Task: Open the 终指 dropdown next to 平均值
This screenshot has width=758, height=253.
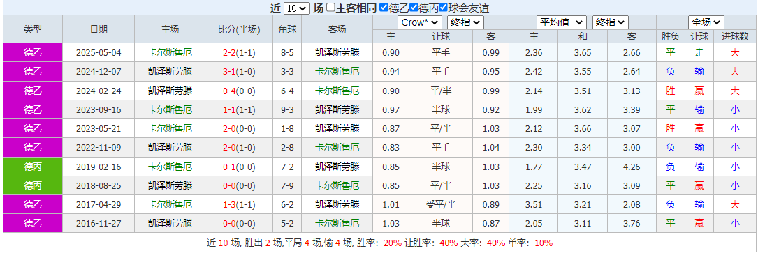Action: pyautogui.click(x=610, y=22)
